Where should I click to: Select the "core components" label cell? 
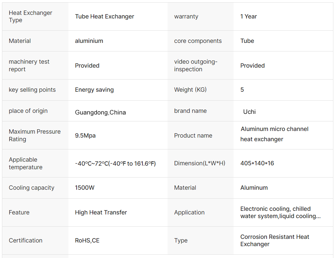click(x=198, y=41)
